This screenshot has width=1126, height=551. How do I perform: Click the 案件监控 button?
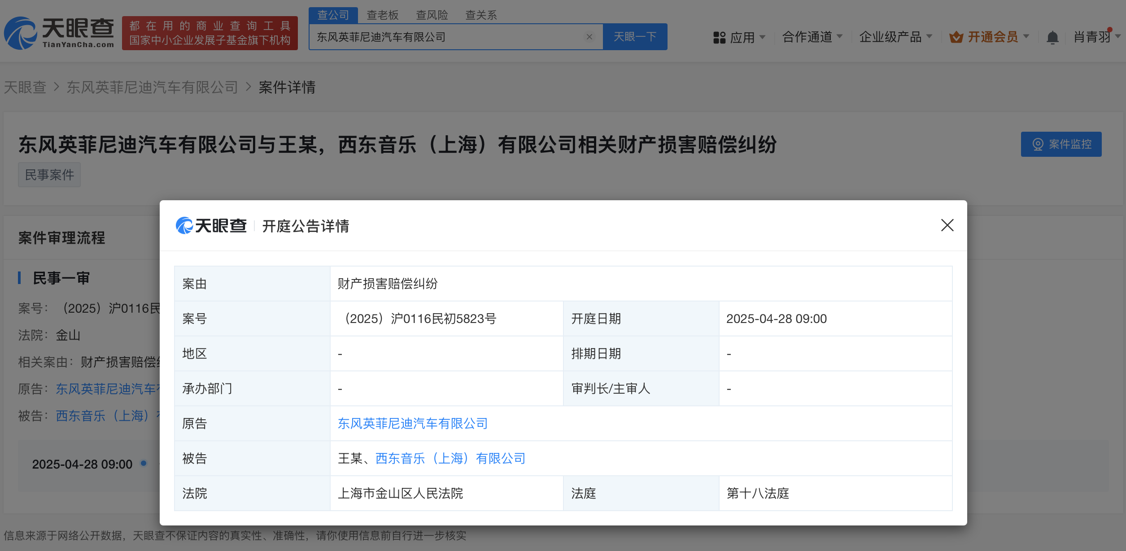click(1061, 144)
